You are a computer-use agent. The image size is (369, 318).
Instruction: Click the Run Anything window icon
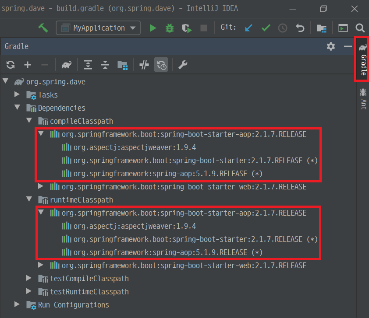[x=343, y=28]
